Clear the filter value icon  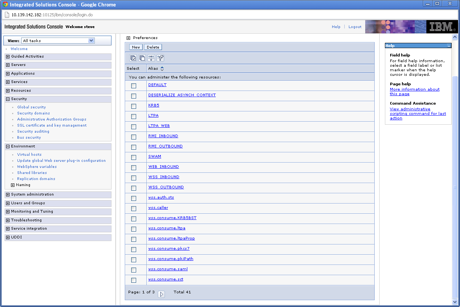click(x=160, y=58)
